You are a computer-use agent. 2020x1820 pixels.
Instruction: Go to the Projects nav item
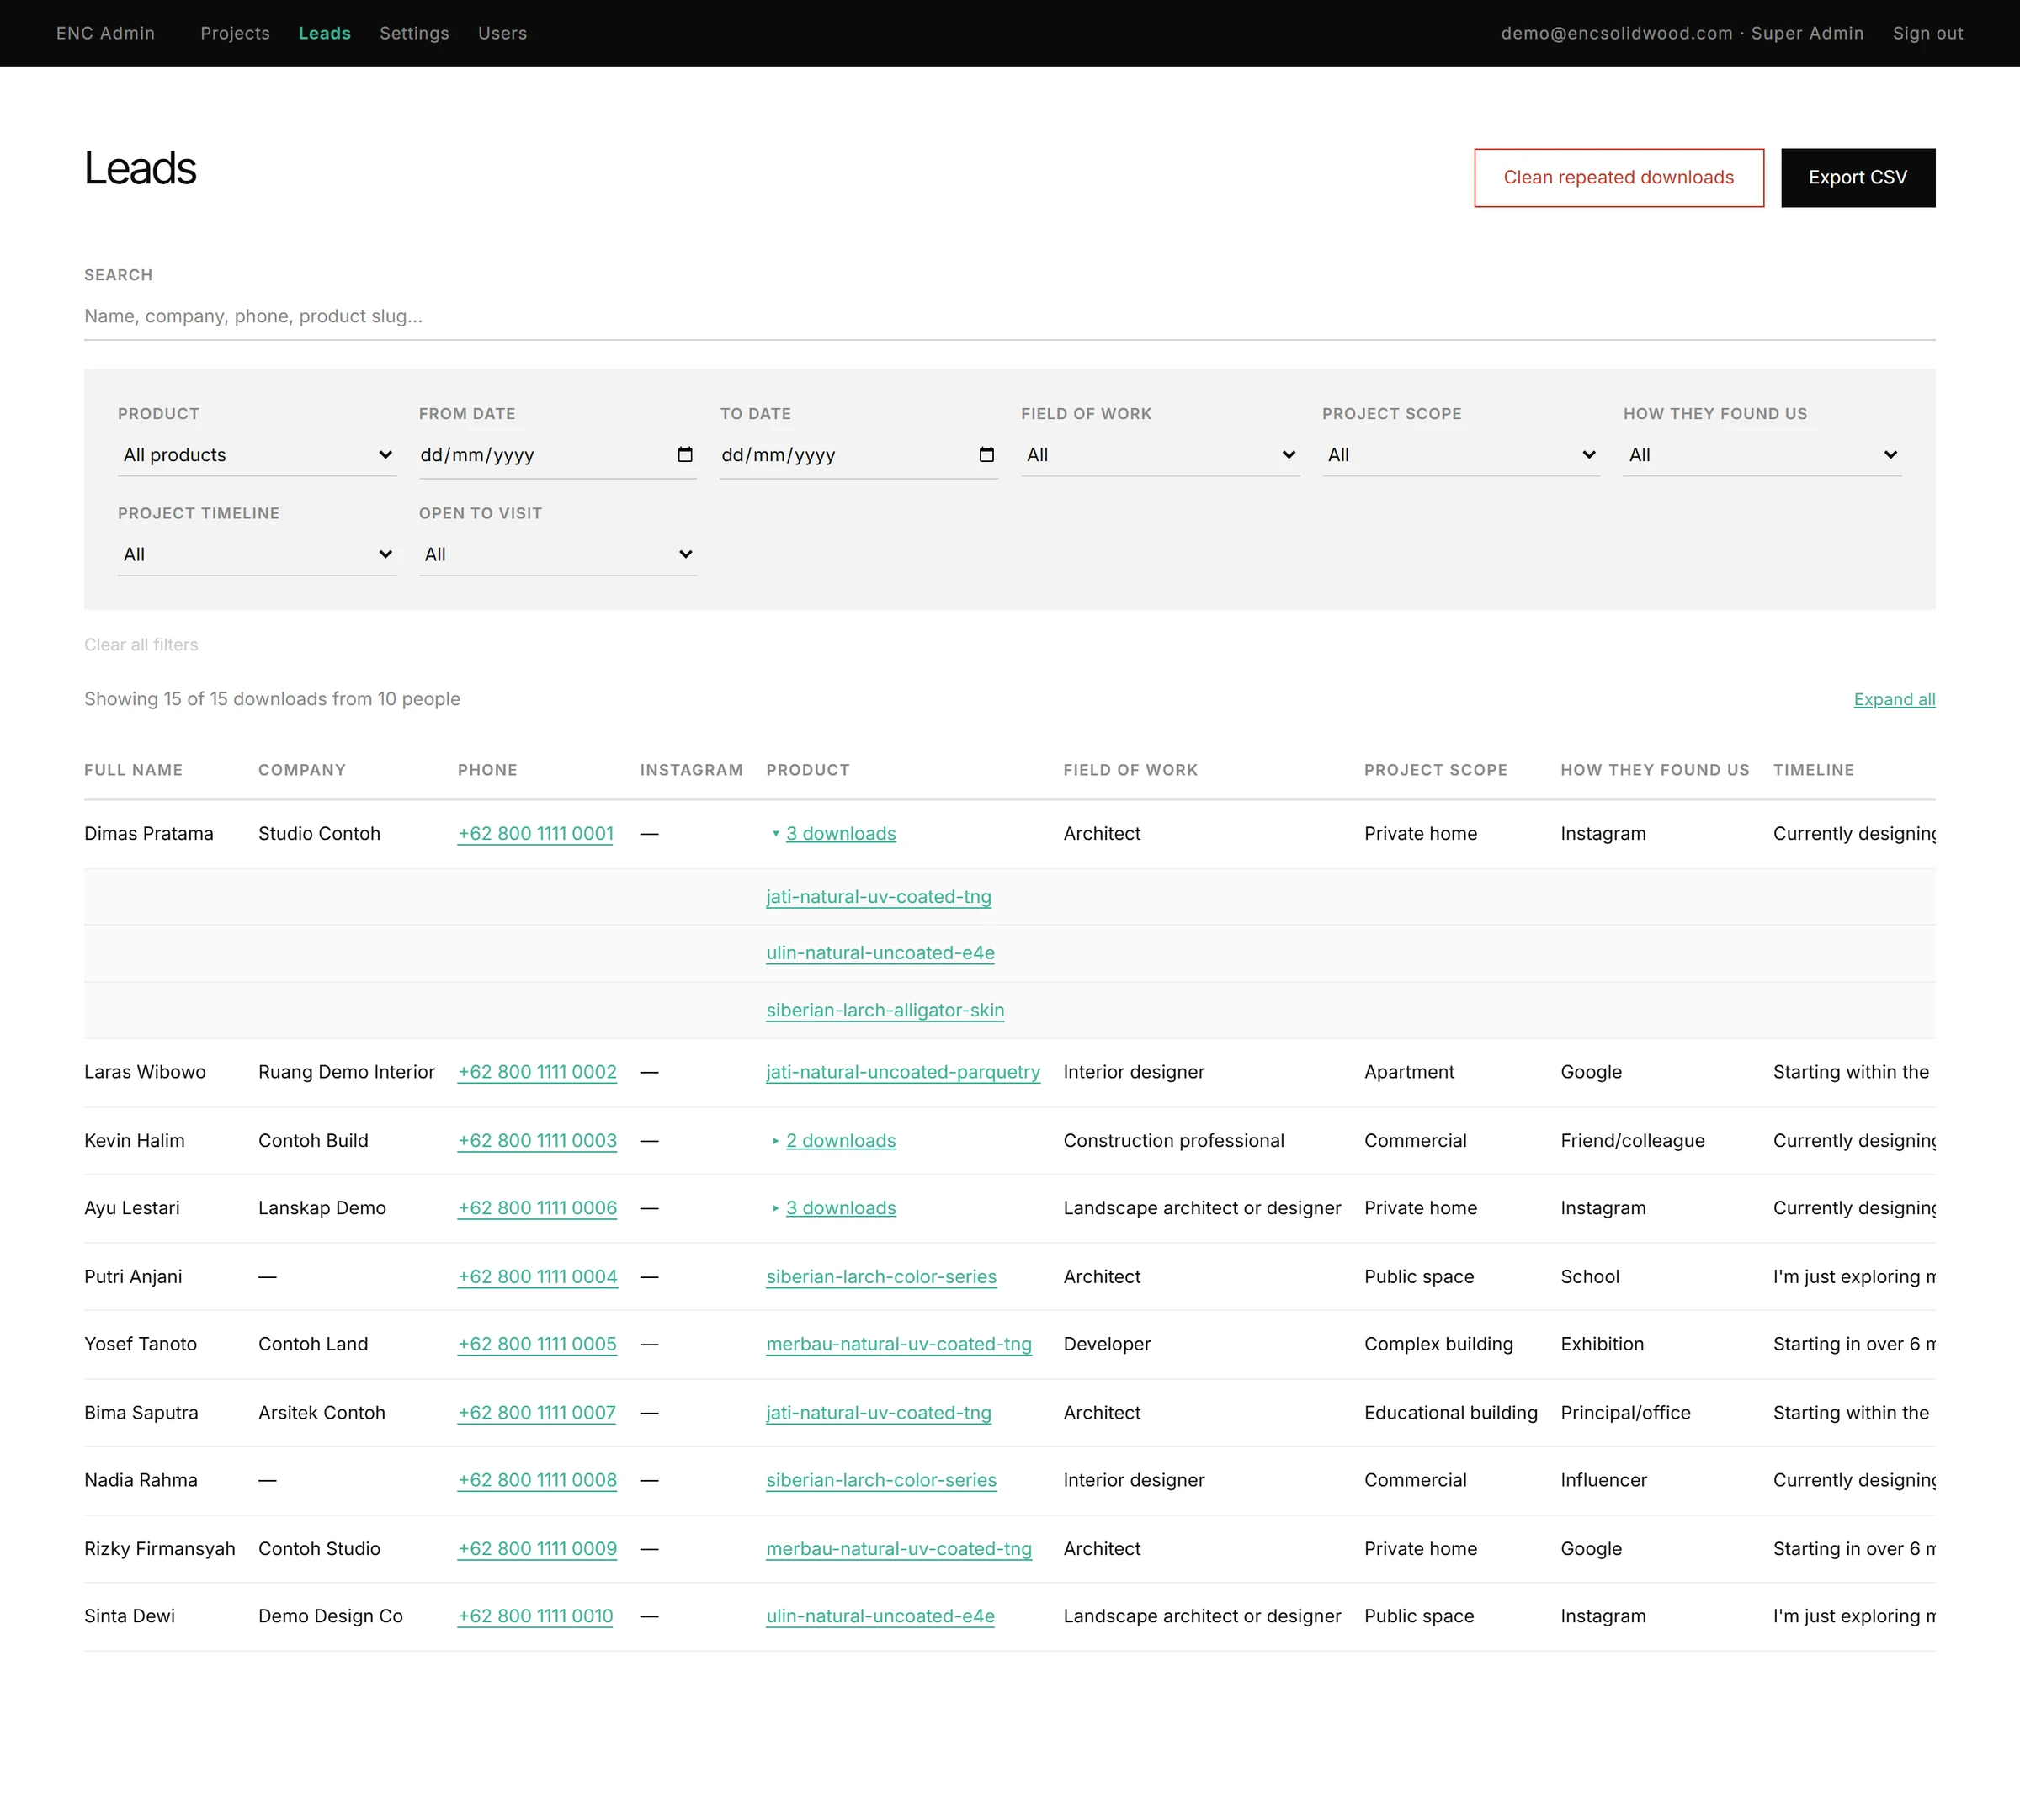click(x=235, y=33)
